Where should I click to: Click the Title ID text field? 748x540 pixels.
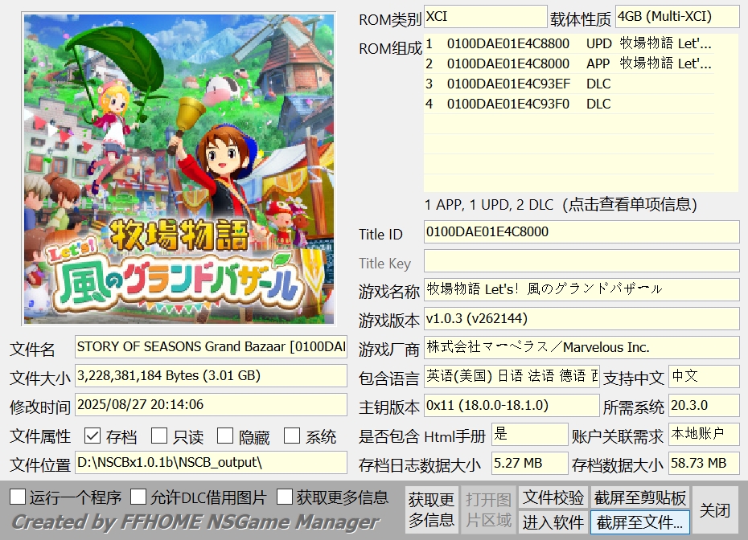(581, 232)
